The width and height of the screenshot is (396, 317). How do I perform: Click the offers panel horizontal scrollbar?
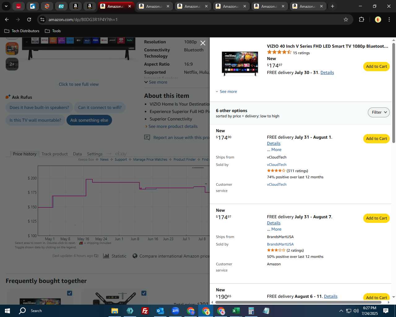(298, 302)
